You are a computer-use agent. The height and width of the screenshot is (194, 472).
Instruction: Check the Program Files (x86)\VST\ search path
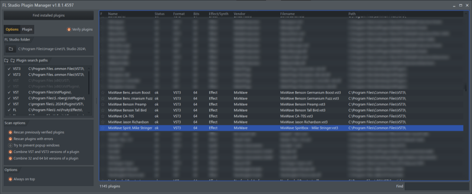[x=9, y=80]
